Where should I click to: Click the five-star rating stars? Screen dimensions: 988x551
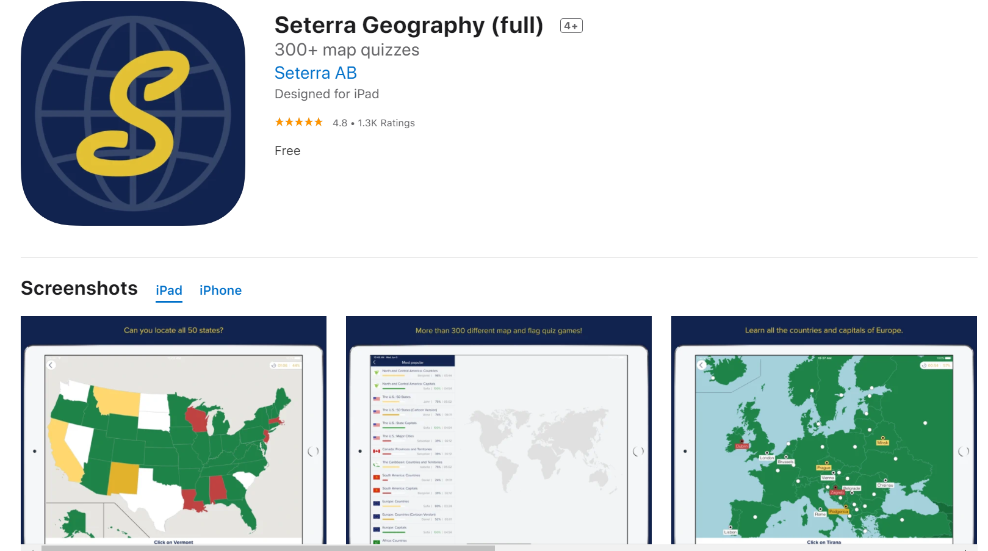298,123
